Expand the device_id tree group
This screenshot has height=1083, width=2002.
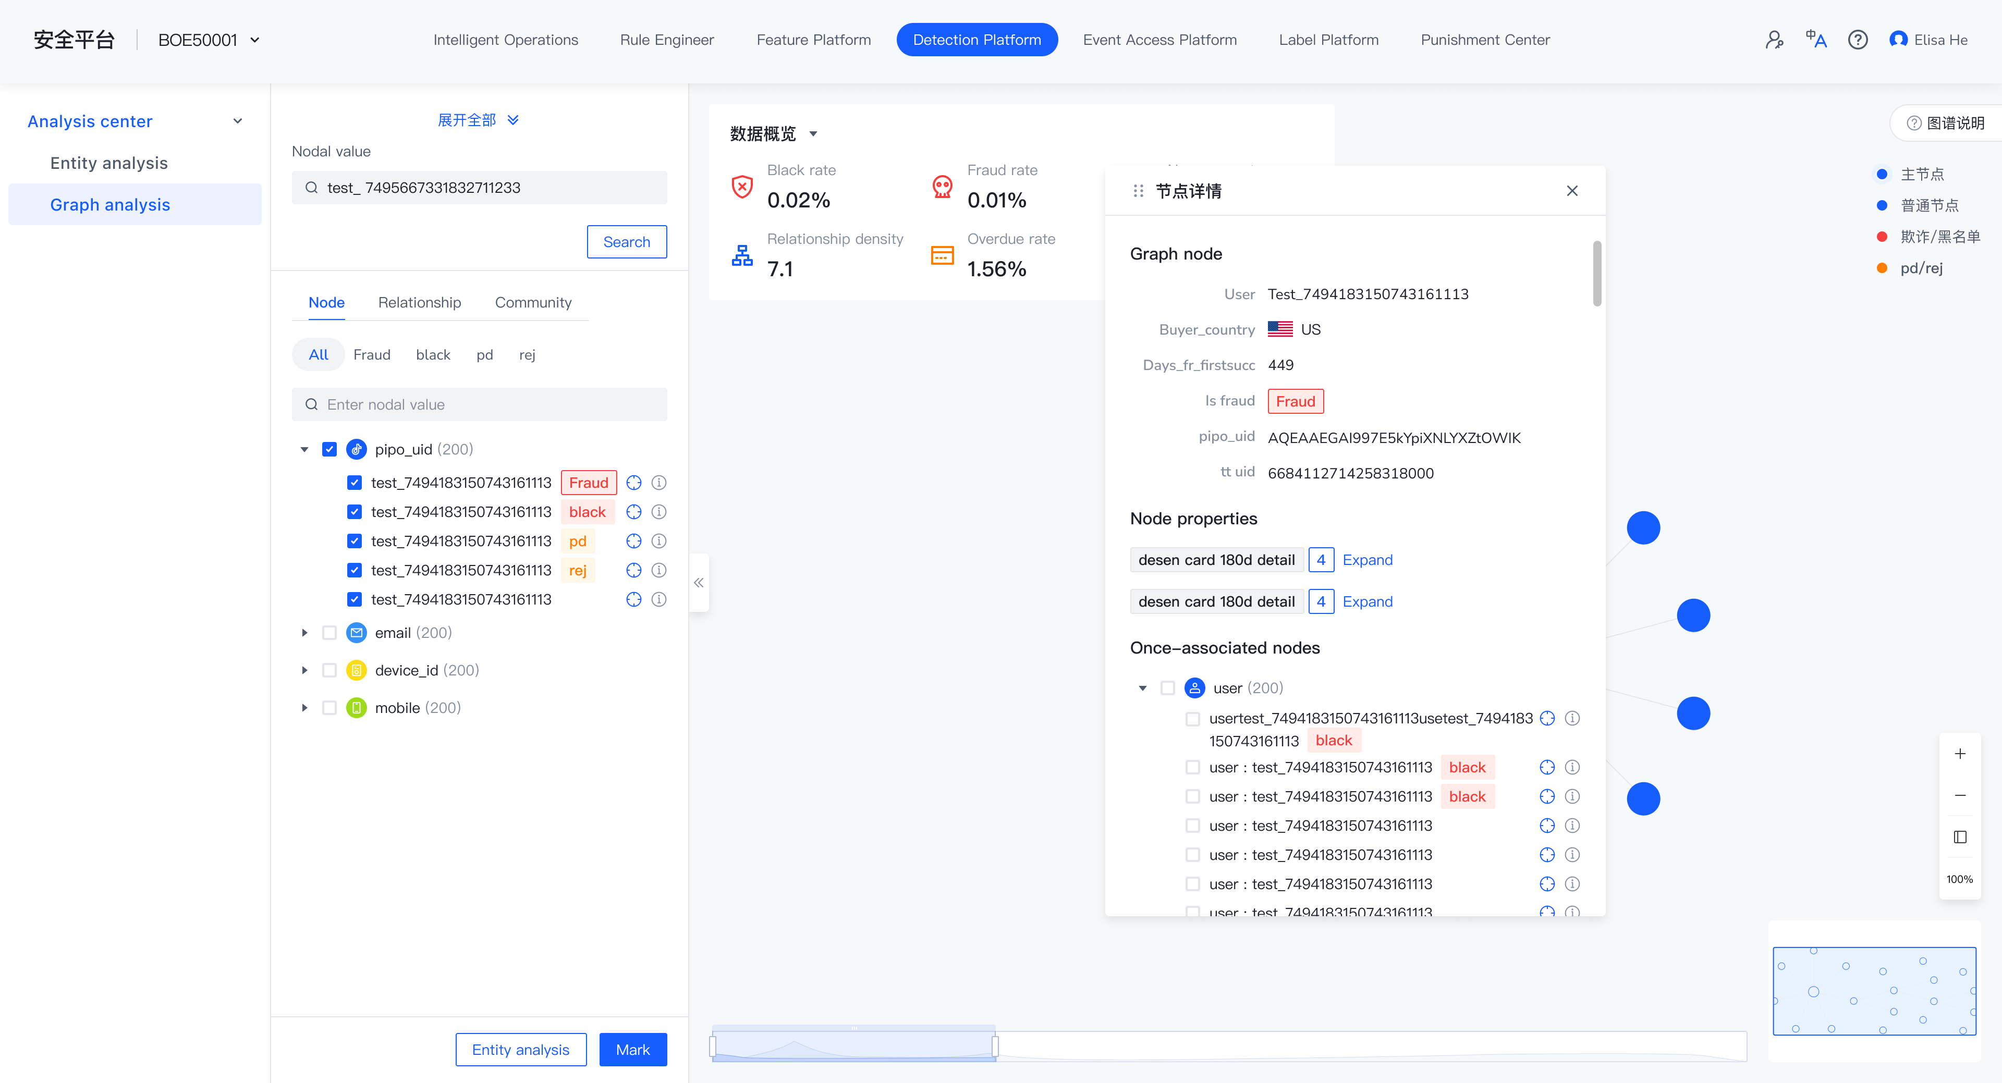pos(304,670)
